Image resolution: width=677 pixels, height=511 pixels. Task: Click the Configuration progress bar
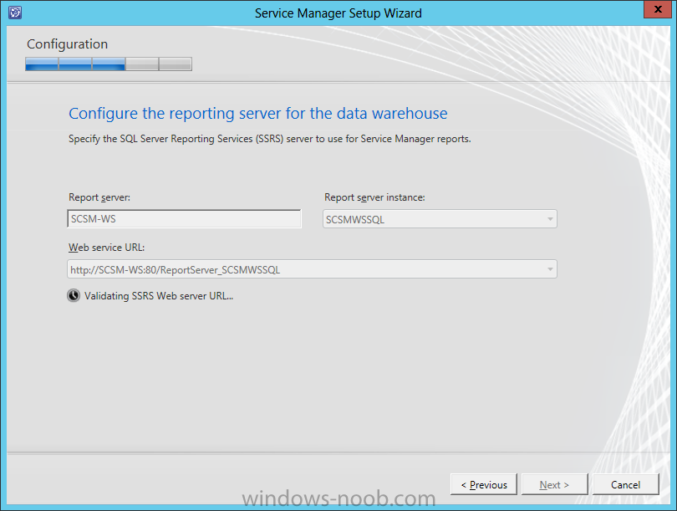109,64
